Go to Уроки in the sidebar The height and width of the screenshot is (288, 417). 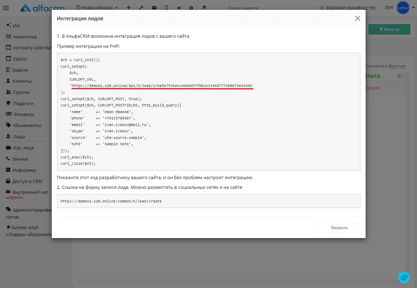16,59
